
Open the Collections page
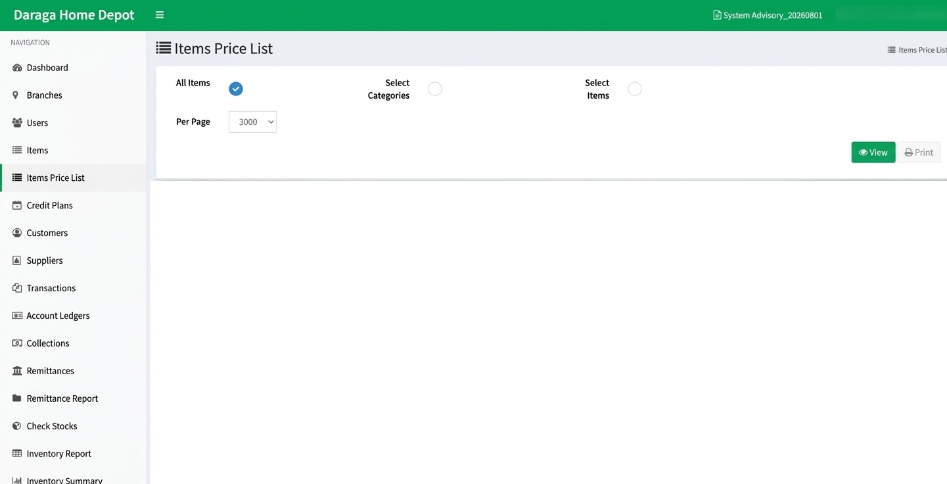73,344
